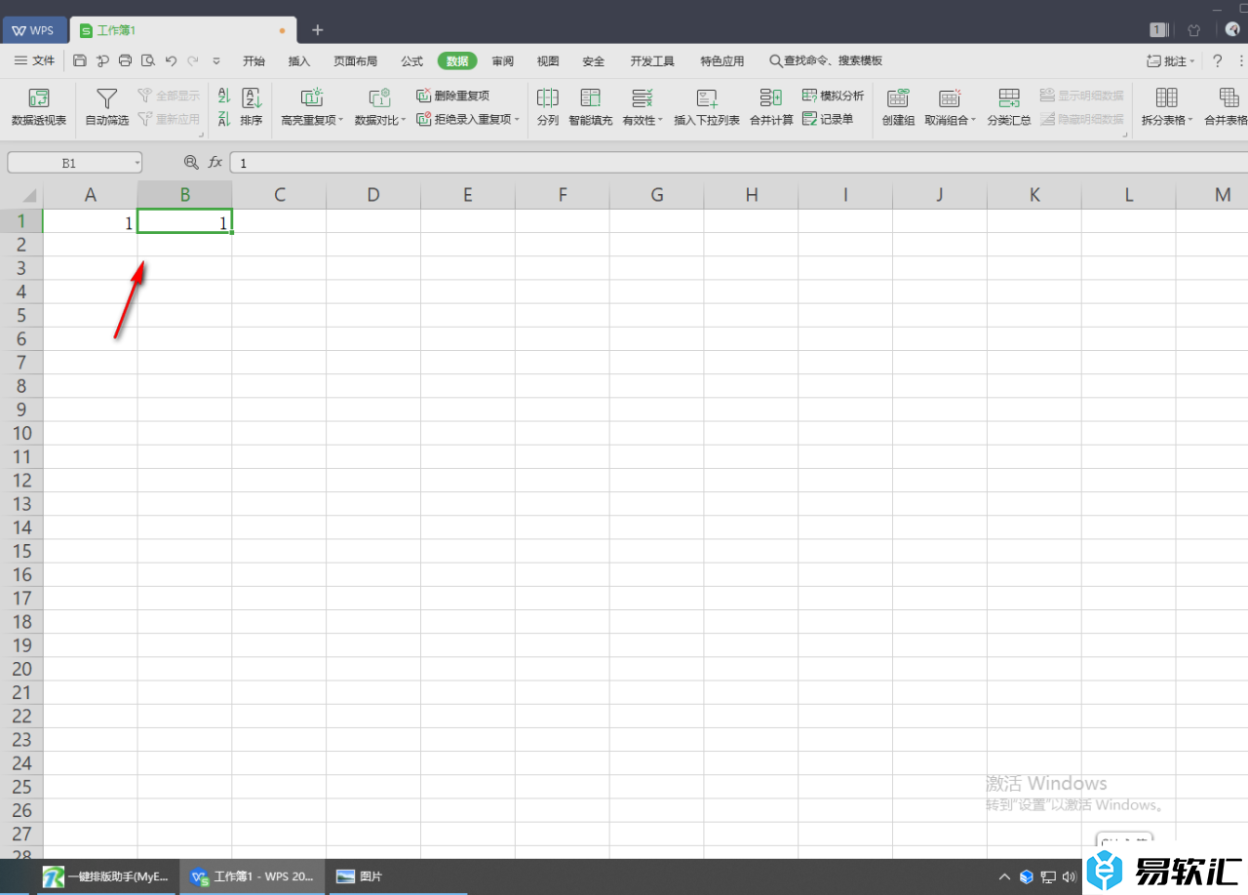Click the 高亮重复项 highlight duplicates icon
The image size is (1248, 895).
click(x=312, y=97)
